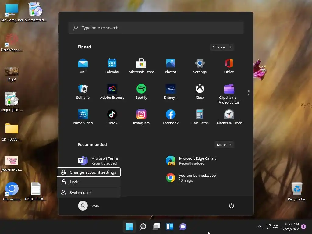This screenshot has height=234, width=312.
Task: Click the Start button on taskbar
Action: pos(129,227)
